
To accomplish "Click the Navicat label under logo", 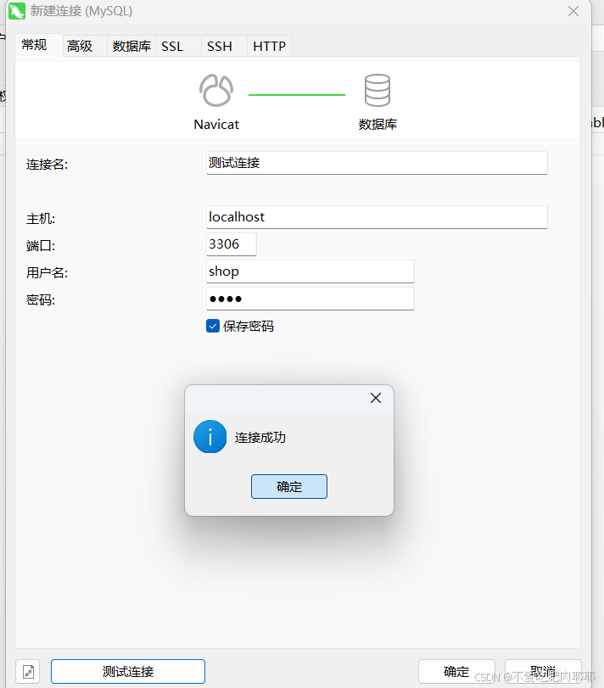I will click(x=216, y=125).
